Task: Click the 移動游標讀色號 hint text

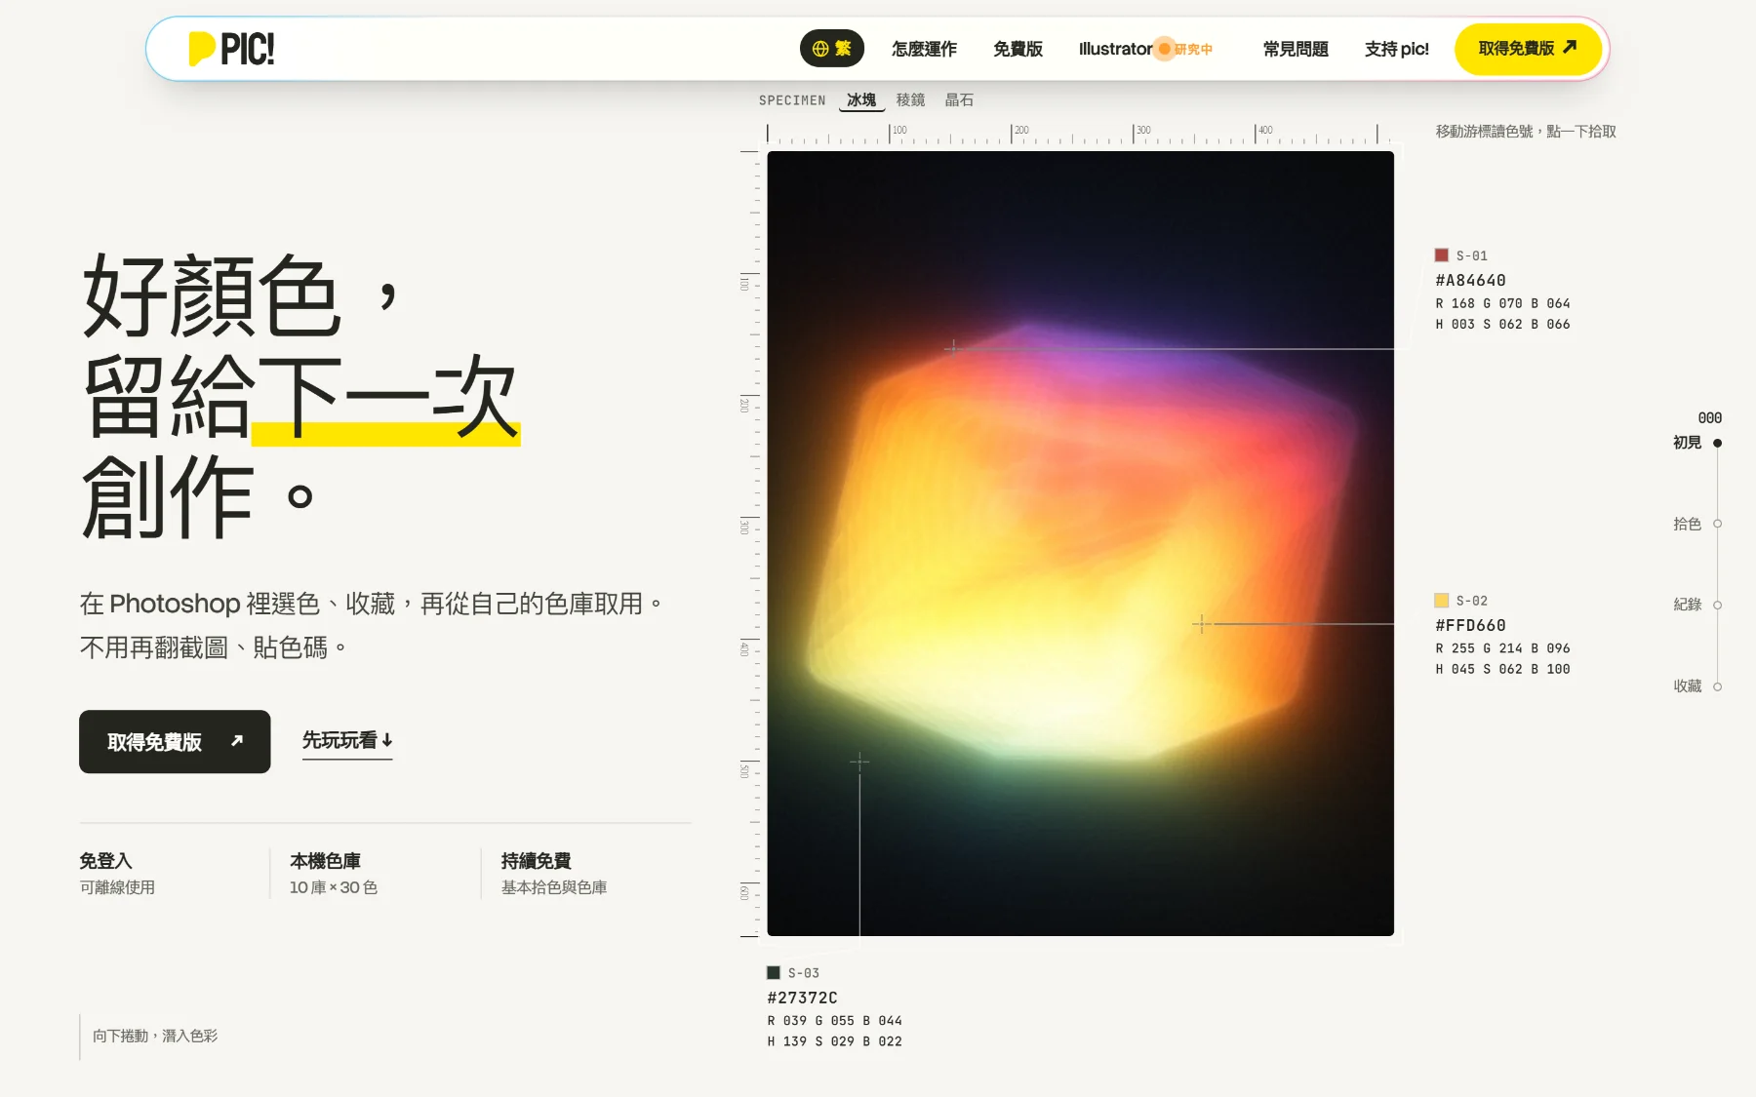Action: point(1525,132)
